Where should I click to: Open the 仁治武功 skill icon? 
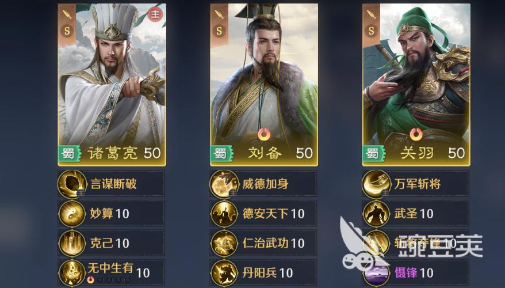tap(224, 244)
